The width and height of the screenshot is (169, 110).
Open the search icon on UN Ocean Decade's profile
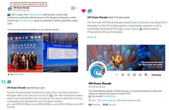point(129,75)
